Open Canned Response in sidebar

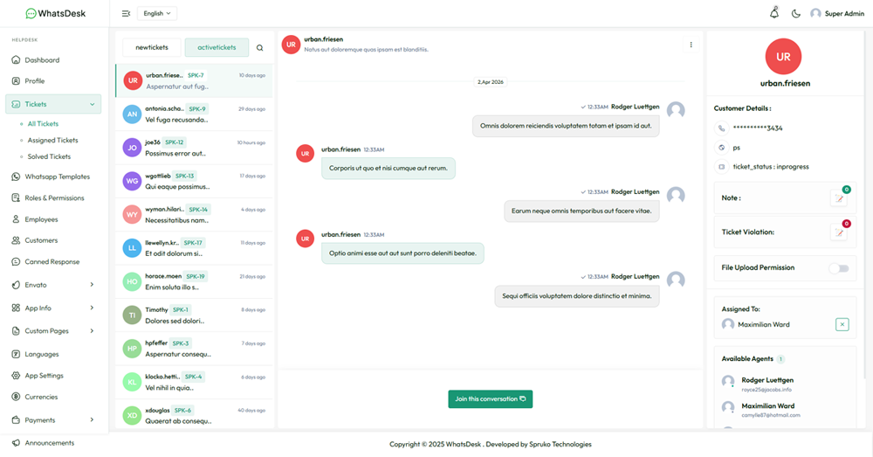coord(52,261)
